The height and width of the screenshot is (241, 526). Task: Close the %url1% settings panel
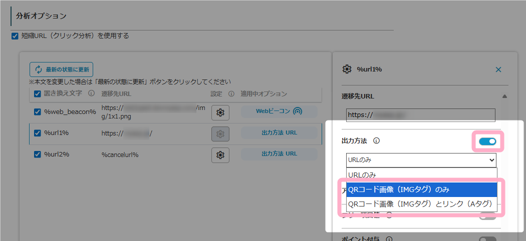pos(498,70)
